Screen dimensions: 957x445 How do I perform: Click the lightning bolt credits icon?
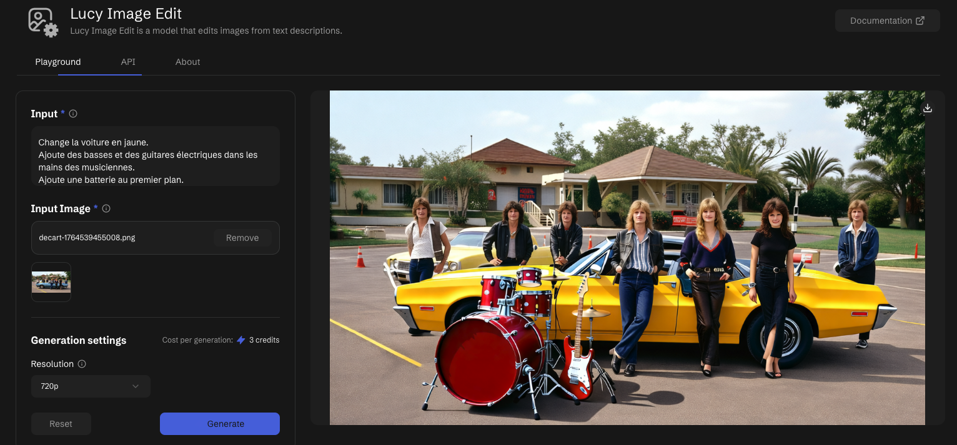pyautogui.click(x=240, y=340)
